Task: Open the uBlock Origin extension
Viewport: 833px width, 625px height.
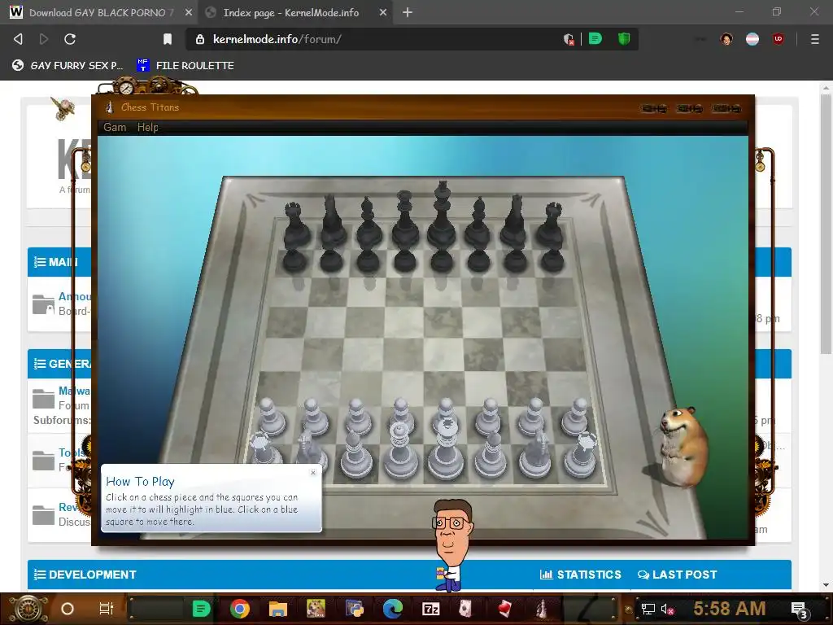Action: coord(778,39)
